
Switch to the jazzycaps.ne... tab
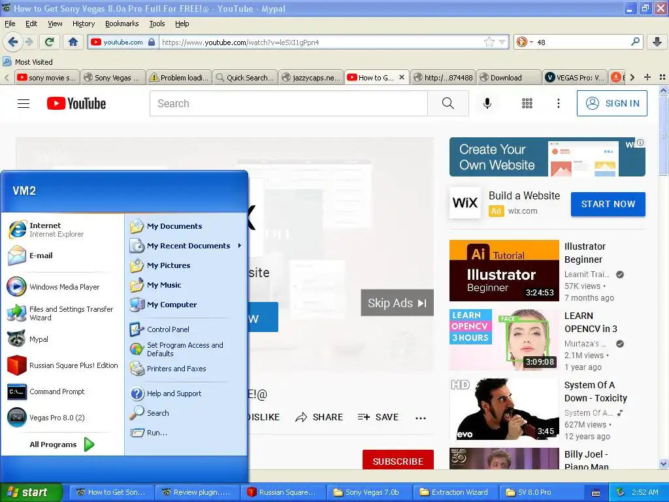coord(311,77)
